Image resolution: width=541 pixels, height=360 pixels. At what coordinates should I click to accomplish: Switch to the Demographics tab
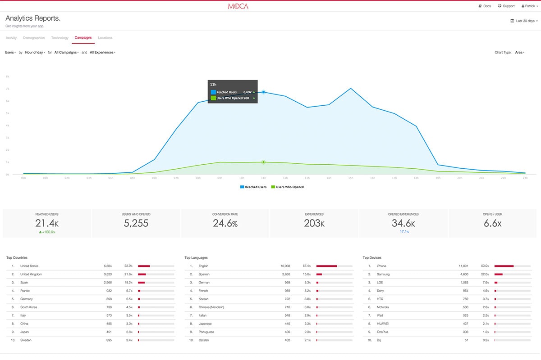pos(34,38)
